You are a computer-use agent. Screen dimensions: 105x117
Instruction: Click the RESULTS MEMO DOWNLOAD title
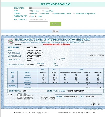coord(55,4)
